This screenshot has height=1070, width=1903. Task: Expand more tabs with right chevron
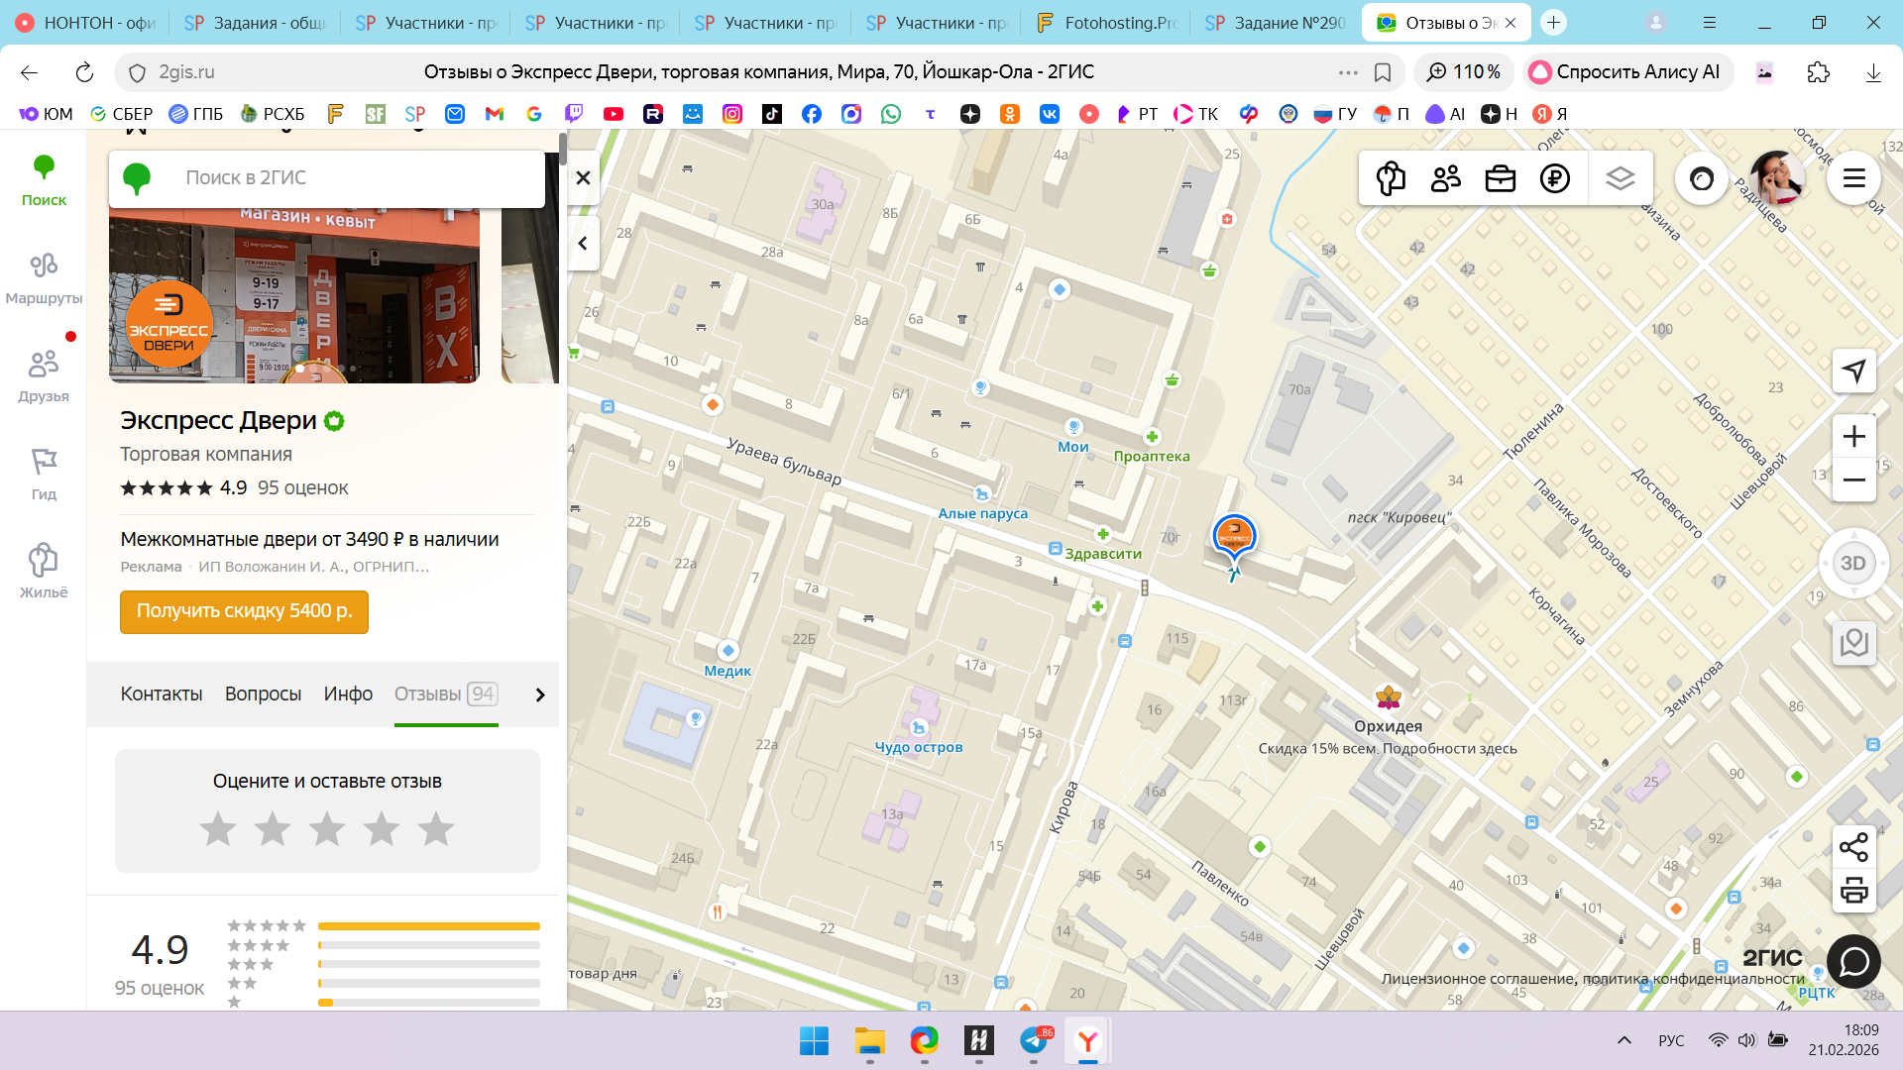(x=540, y=695)
